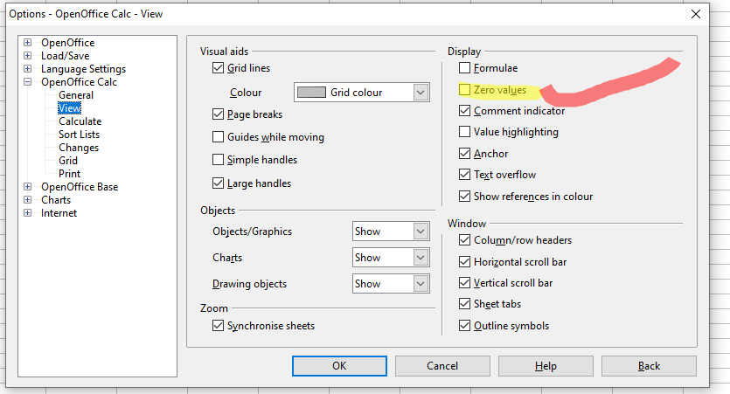Screen dimensions: 730x394
Task: Close the Options dialog window
Action: click(695, 13)
